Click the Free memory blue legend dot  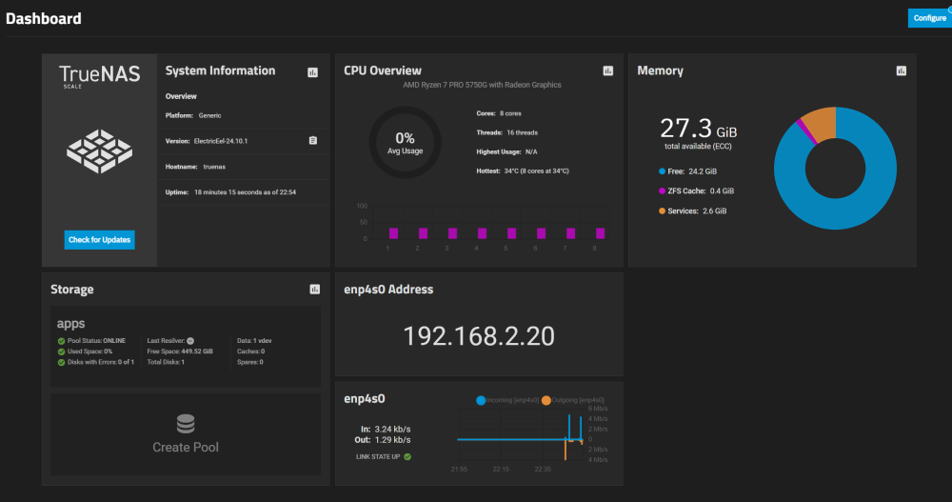662,171
